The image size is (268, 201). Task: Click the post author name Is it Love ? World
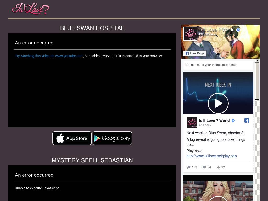[214, 121]
